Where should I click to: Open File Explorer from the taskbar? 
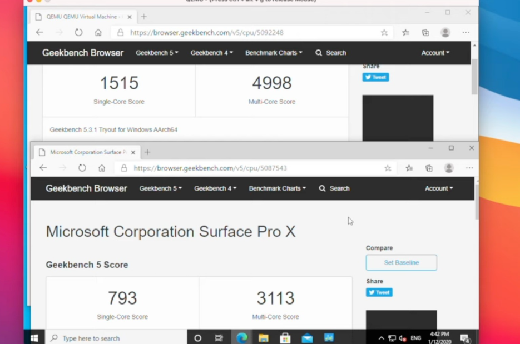click(x=263, y=337)
